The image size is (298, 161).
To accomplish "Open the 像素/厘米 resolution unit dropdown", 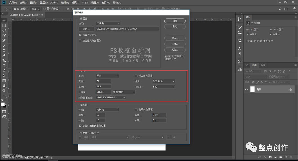I will point(124,92).
